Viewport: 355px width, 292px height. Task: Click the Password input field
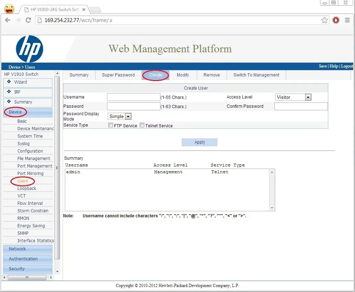point(134,106)
